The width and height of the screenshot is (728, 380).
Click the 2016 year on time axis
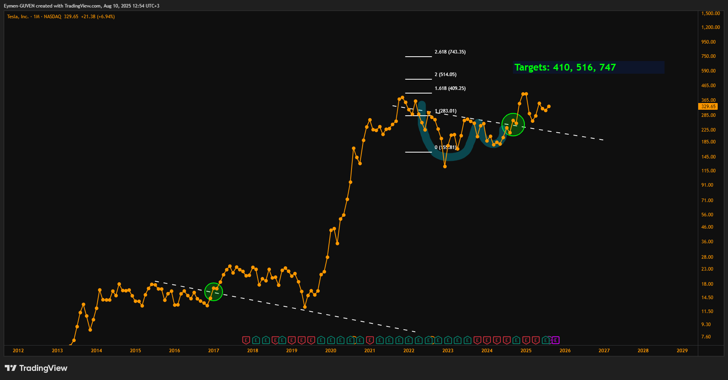175,351
